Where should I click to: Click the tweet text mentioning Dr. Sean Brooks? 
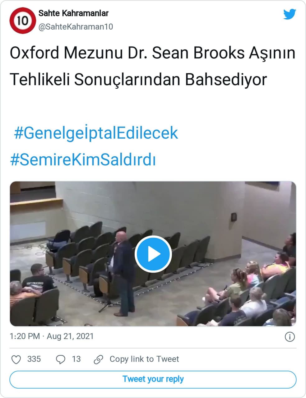[152, 66]
